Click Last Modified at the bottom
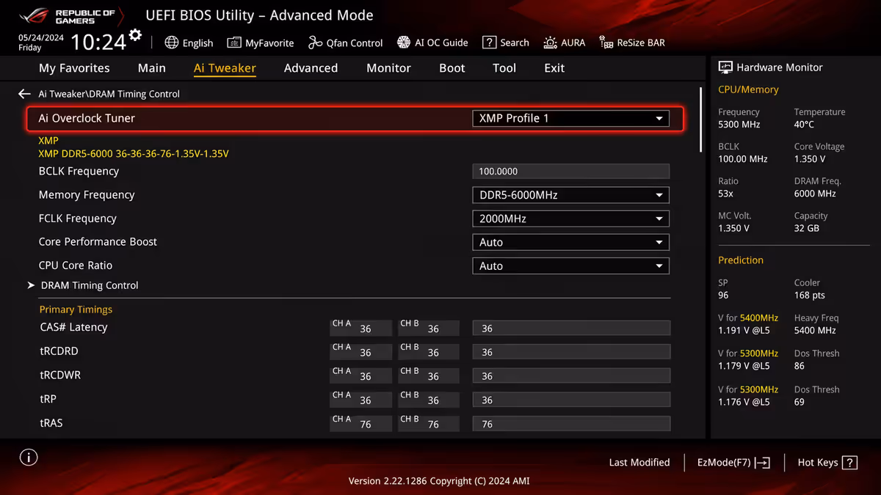 [639, 463]
